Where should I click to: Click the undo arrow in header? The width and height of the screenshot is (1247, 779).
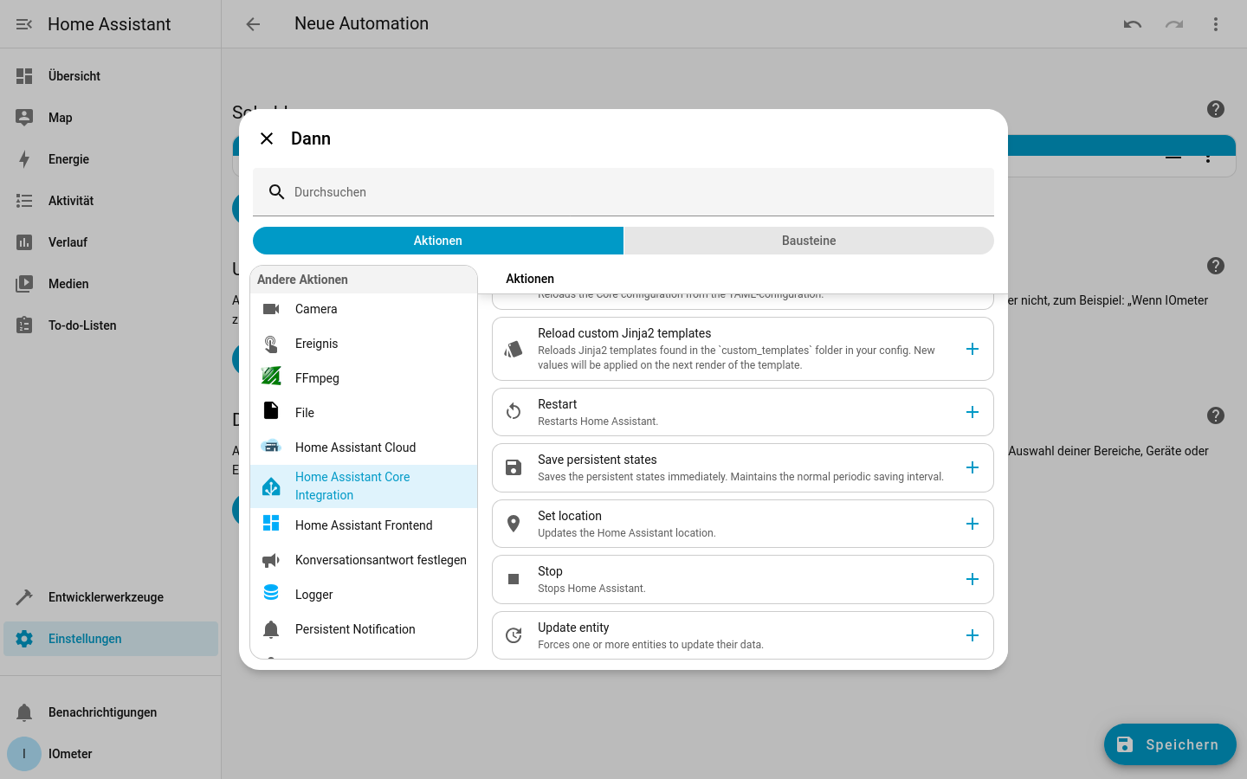coord(1133,24)
